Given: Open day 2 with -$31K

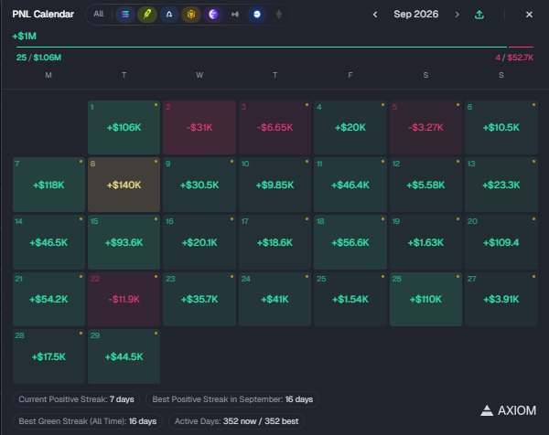Looking at the screenshot, I should coord(199,127).
